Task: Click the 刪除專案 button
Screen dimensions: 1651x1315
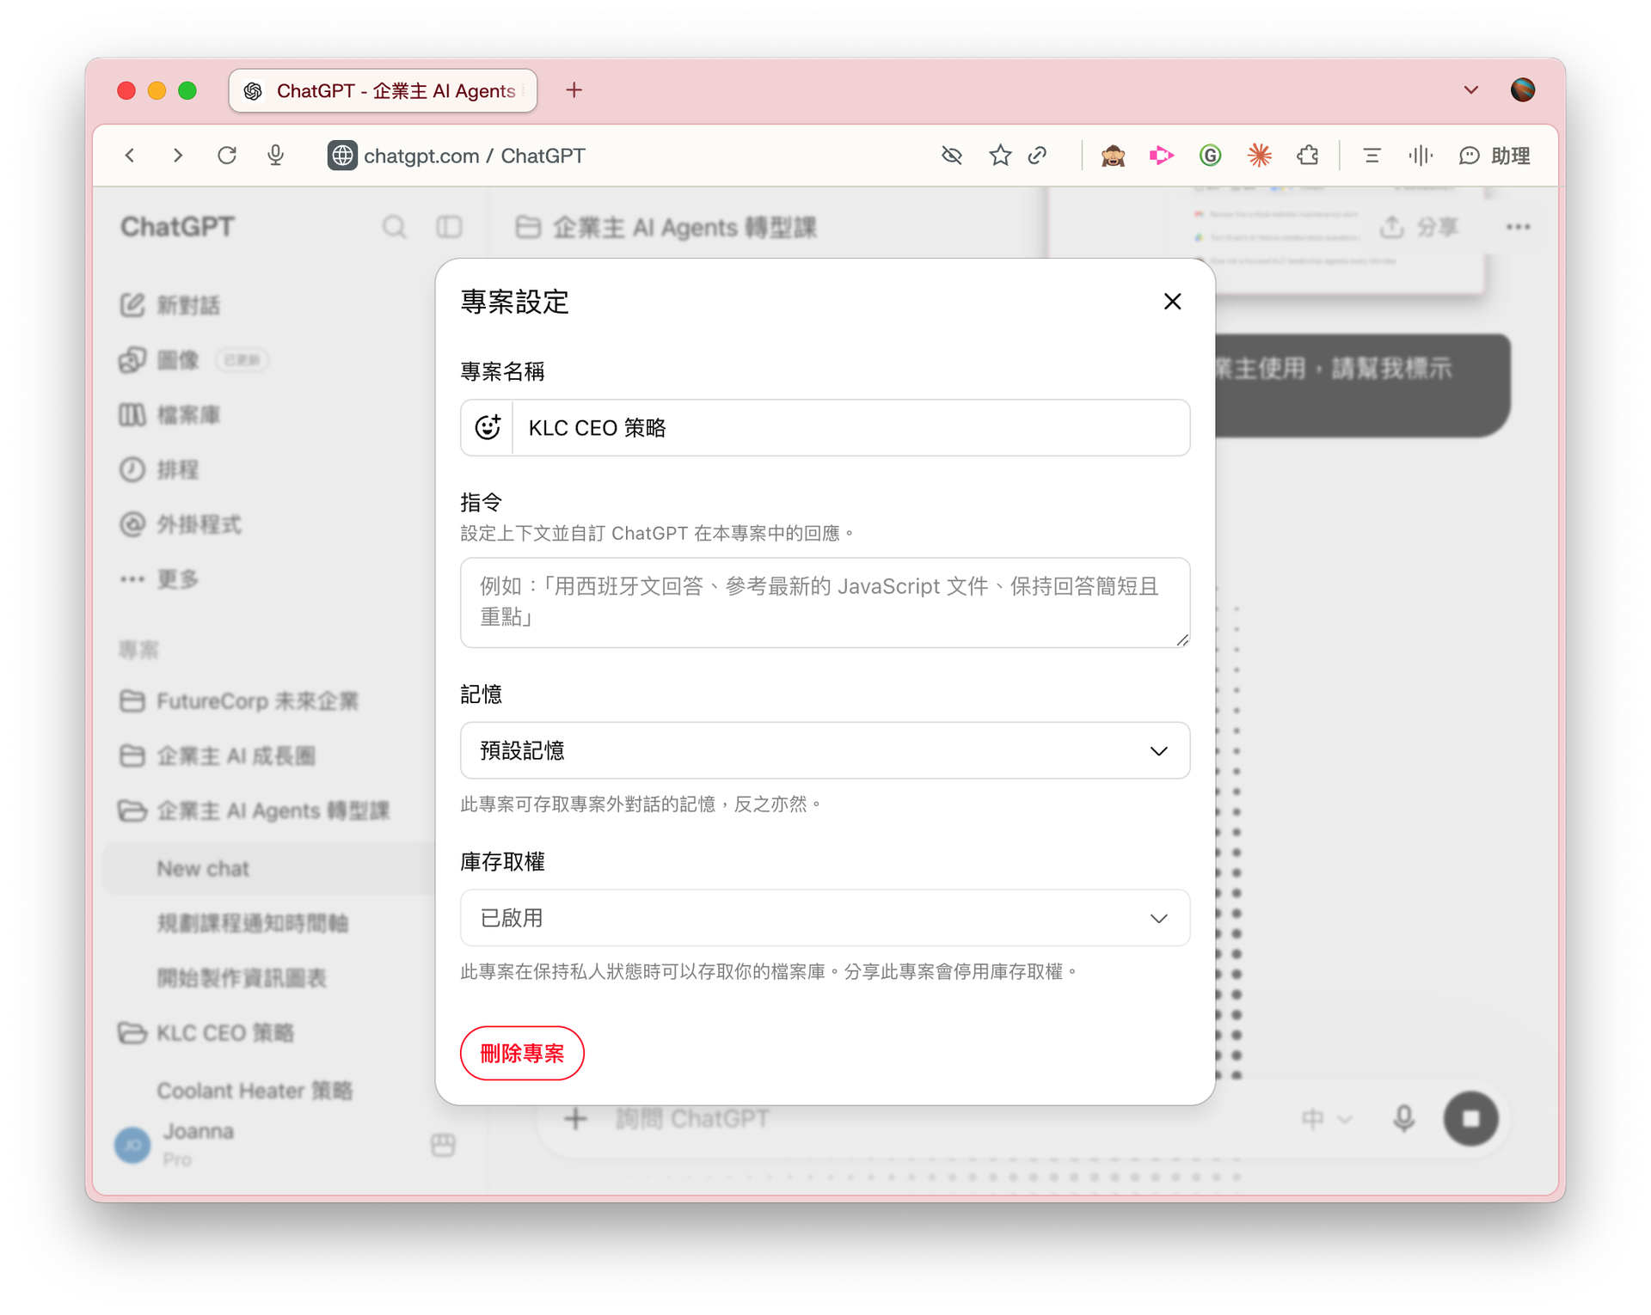Action: click(x=522, y=1053)
